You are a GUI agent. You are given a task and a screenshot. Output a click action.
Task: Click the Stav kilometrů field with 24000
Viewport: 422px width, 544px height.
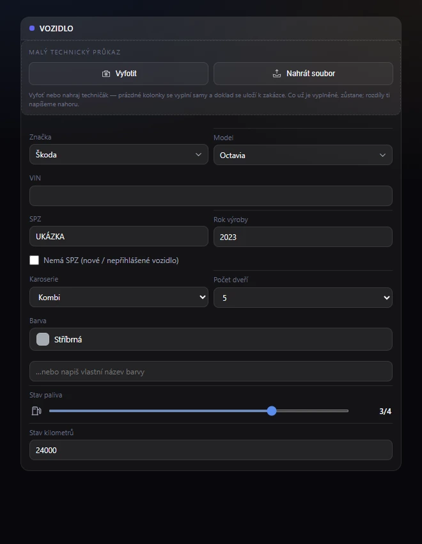click(210, 450)
